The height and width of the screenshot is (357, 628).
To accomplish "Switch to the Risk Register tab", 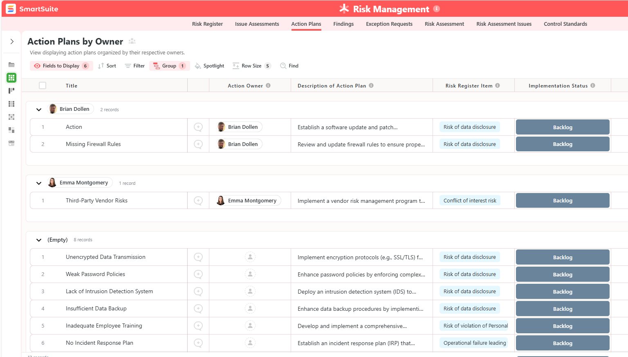I will (207, 24).
